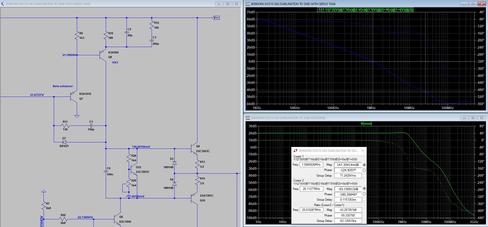Click the 1GHz axis label on the lower plot

(474, 222)
